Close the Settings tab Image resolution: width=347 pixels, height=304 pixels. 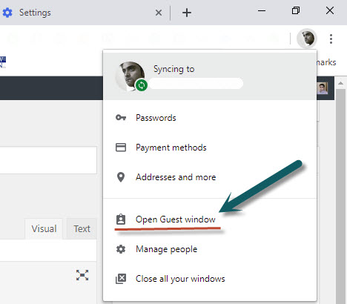pyautogui.click(x=159, y=13)
